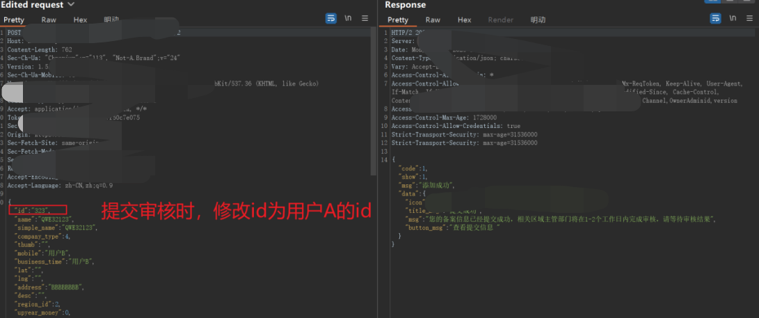The image size is (759, 318).
Task: Click the "business_time":"用户B" line
Action: click(x=54, y=262)
